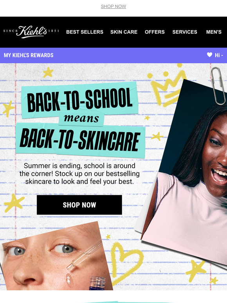The height and width of the screenshot is (303, 227).
Task: Click the Kiehl's Since 1851 logo
Action: tap(31, 32)
